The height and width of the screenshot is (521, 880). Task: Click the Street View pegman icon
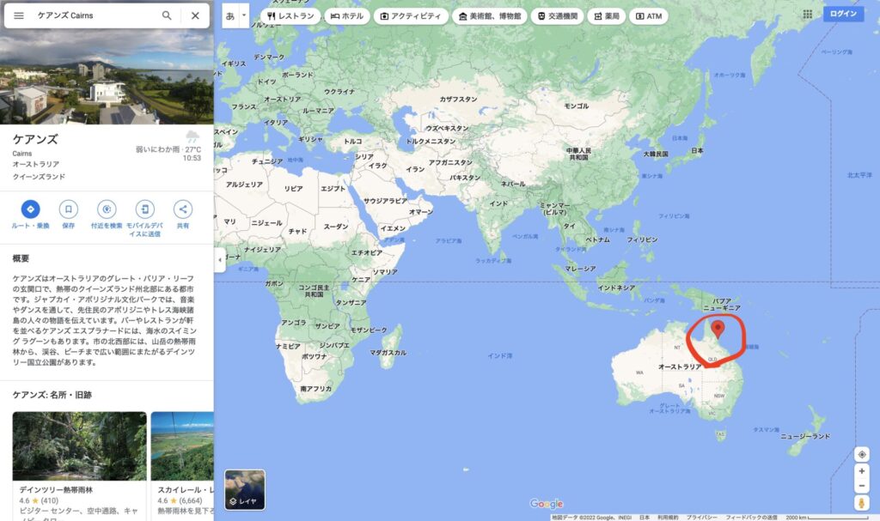click(x=861, y=503)
